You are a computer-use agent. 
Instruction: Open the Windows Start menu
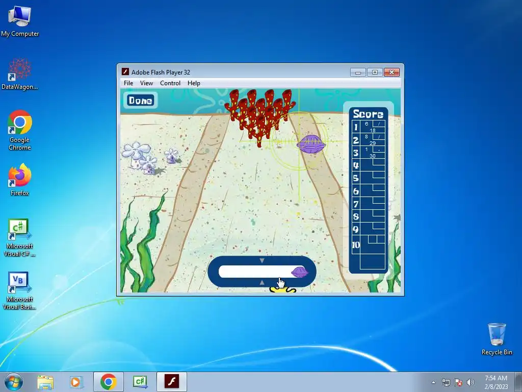(13, 382)
